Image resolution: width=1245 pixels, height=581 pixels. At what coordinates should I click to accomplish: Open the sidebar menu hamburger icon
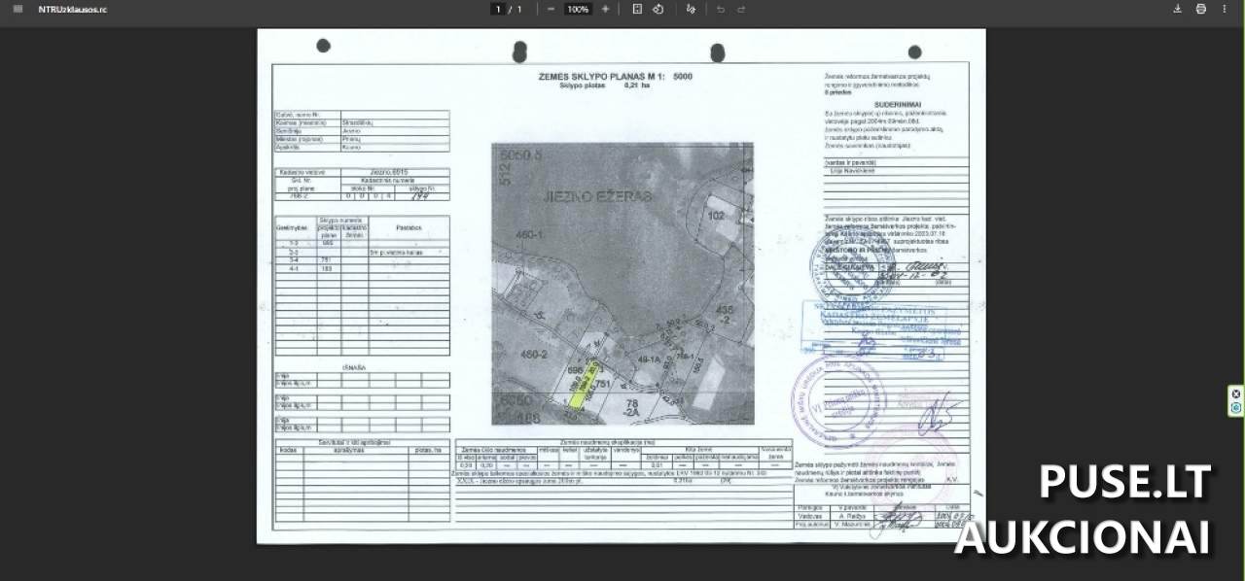(x=18, y=9)
